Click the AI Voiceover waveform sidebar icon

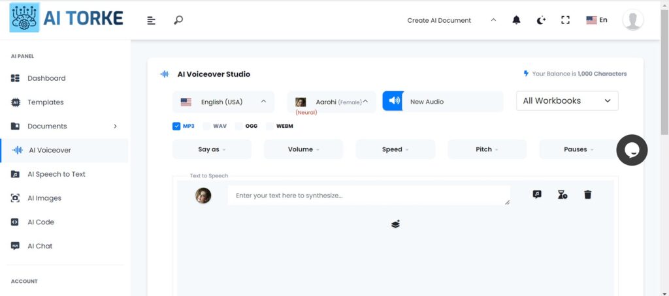pyautogui.click(x=18, y=150)
